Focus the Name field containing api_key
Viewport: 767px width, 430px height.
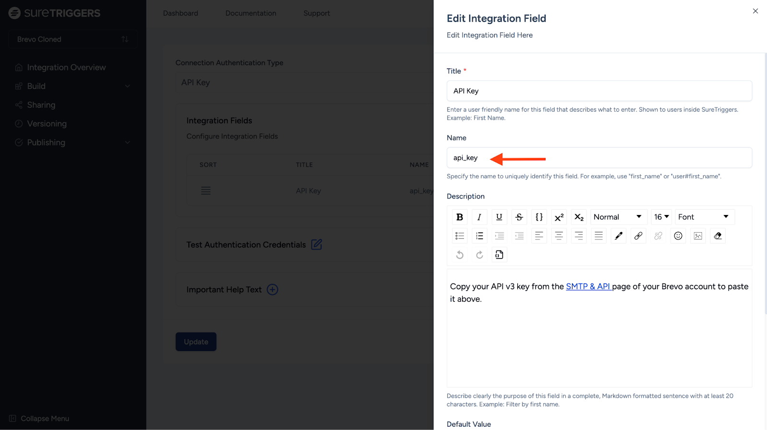(x=599, y=158)
